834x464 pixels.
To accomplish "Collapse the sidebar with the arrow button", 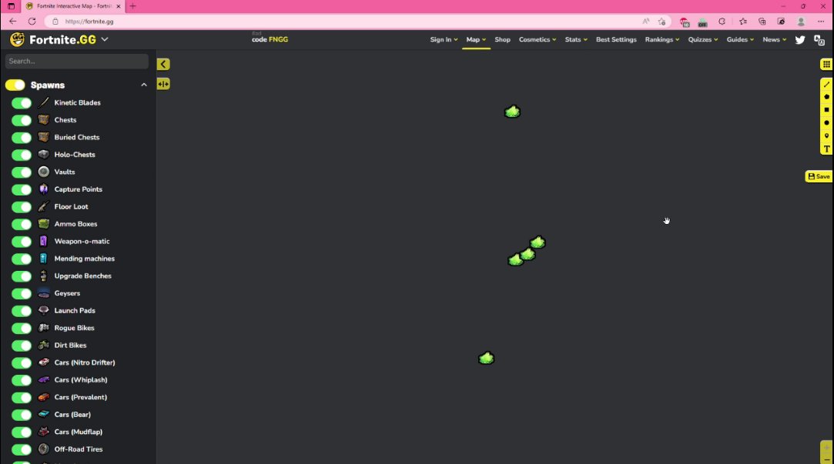I will click(163, 65).
